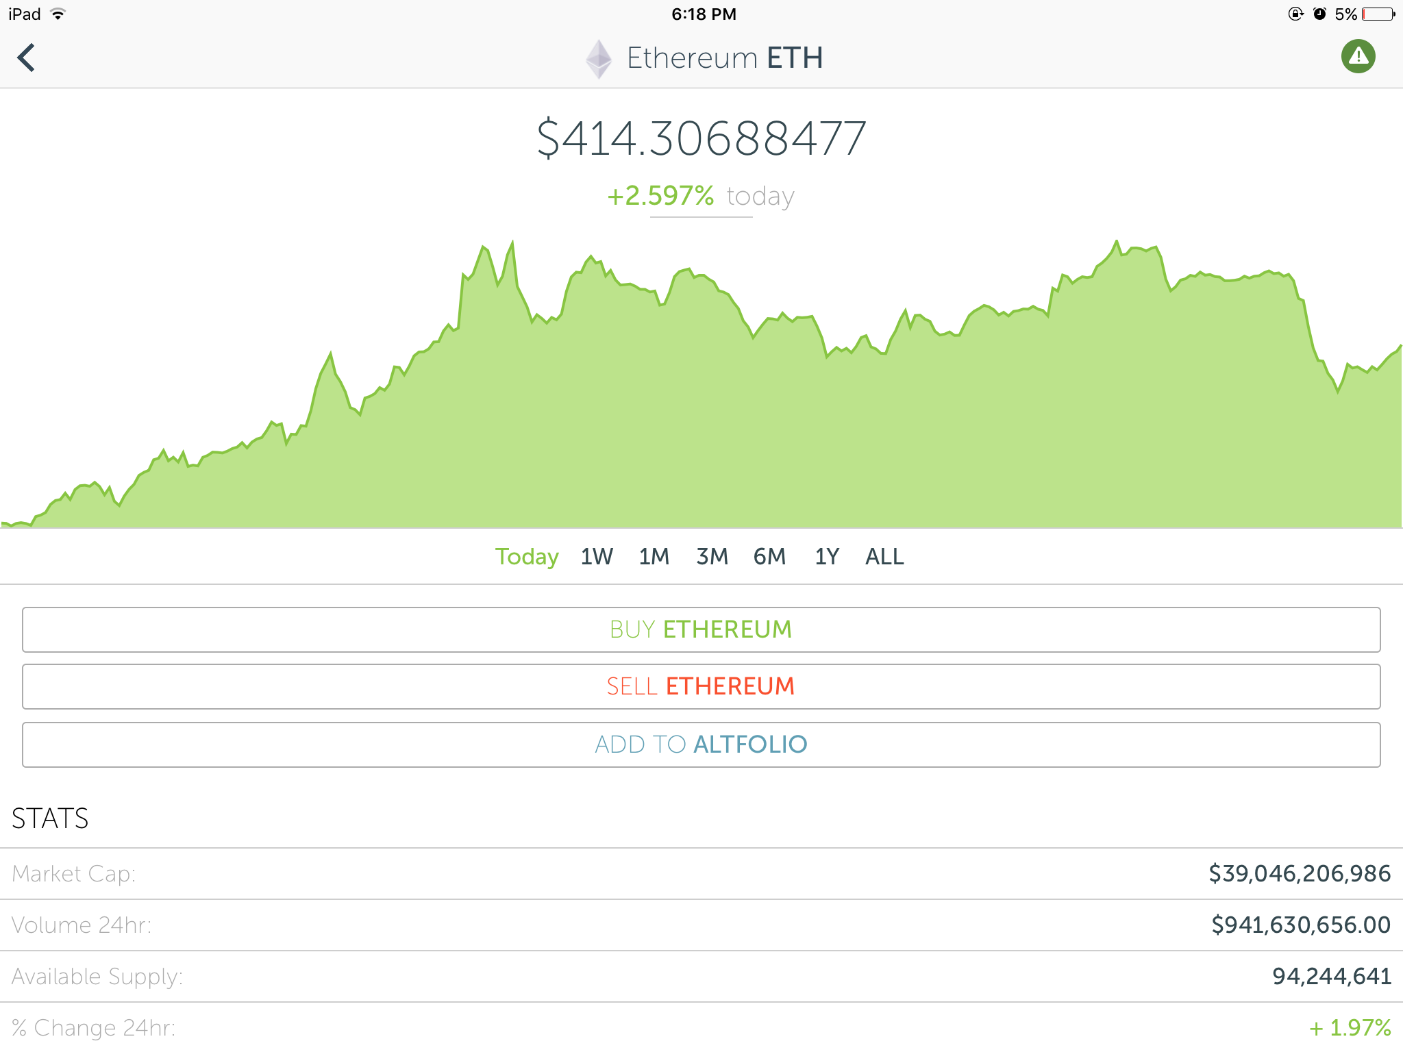Switch chart to 1M range
This screenshot has height=1052, width=1403.
point(654,556)
